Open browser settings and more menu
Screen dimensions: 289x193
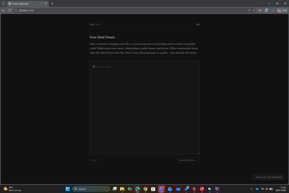(x=273, y=11)
